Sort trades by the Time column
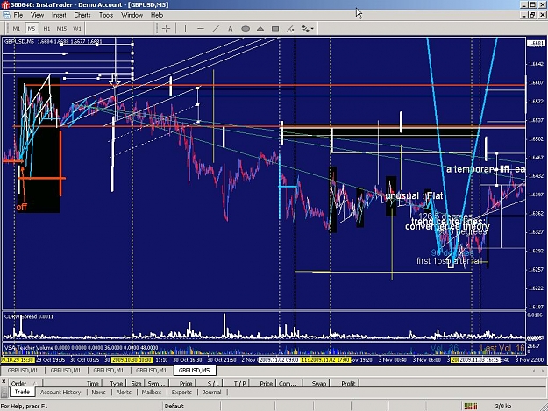 click(x=73, y=384)
